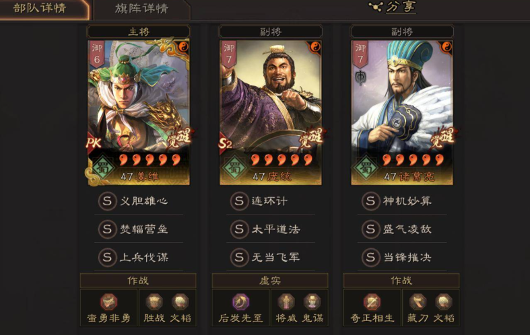Open the 当锋摧决 skill entry
Viewport: 530px width, 335px height.
[x=402, y=258]
